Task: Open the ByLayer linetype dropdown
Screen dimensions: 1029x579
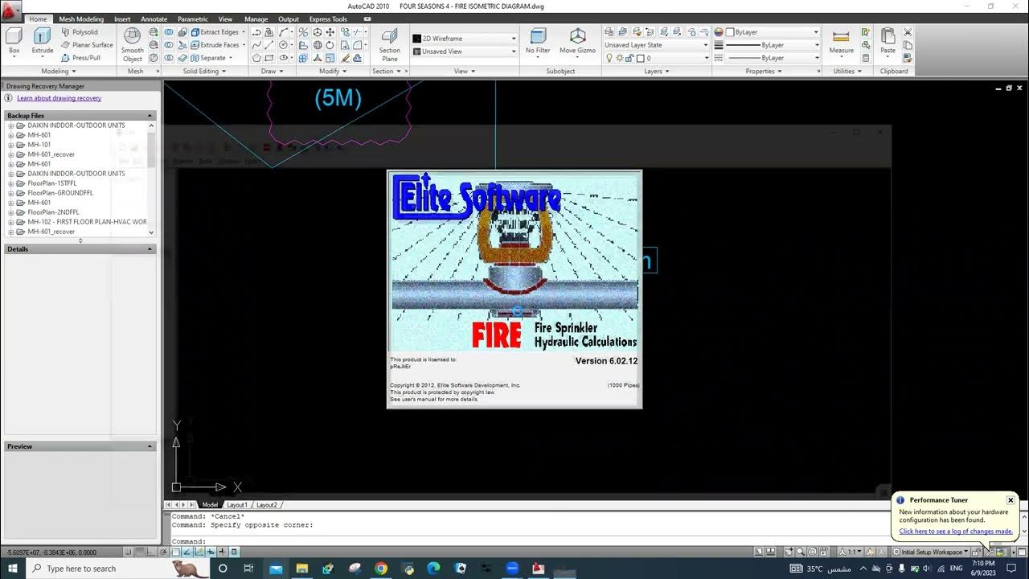Action: (x=772, y=58)
